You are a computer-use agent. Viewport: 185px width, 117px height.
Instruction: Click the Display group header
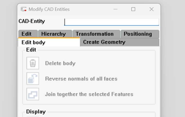(x=36, y=112)
